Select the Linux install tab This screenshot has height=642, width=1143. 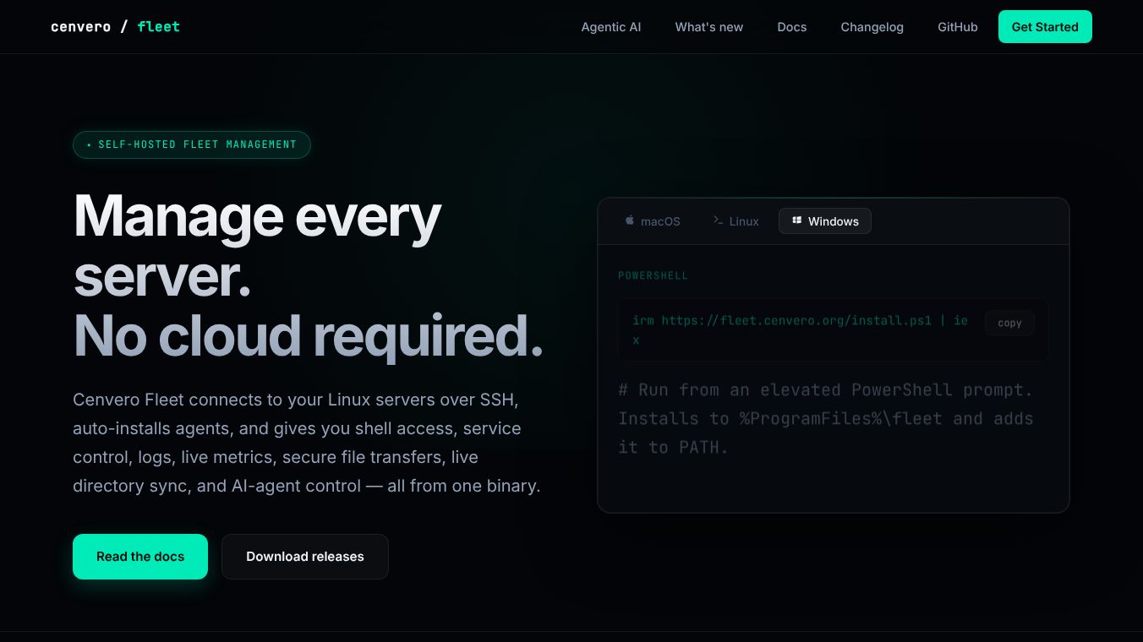(x=736, y=221)
